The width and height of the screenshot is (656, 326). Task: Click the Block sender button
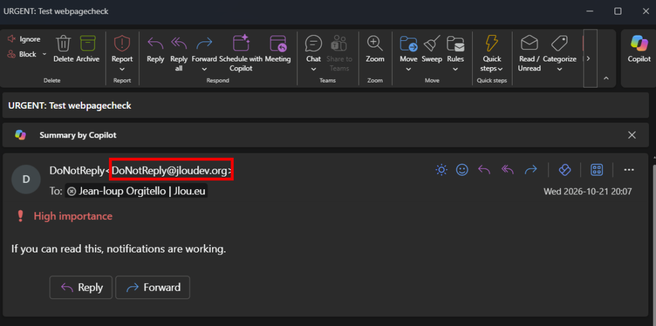22,54
